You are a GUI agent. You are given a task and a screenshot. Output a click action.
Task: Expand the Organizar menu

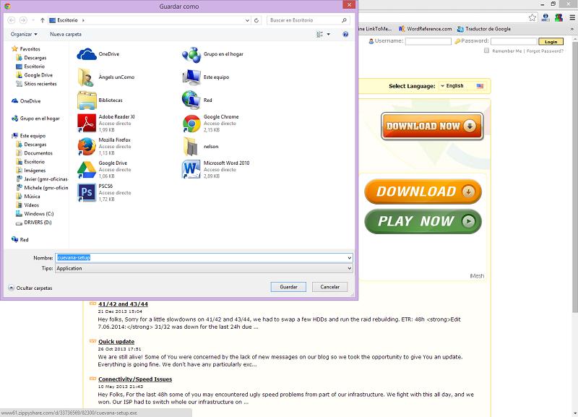[24, 34]
